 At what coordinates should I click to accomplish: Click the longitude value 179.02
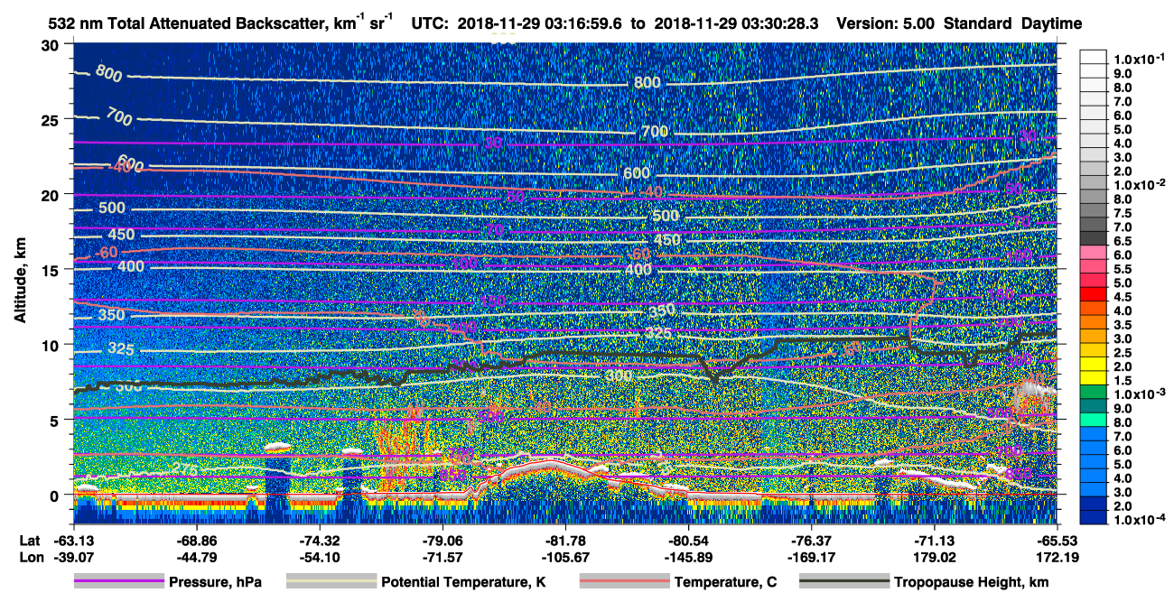click(935, 556)
